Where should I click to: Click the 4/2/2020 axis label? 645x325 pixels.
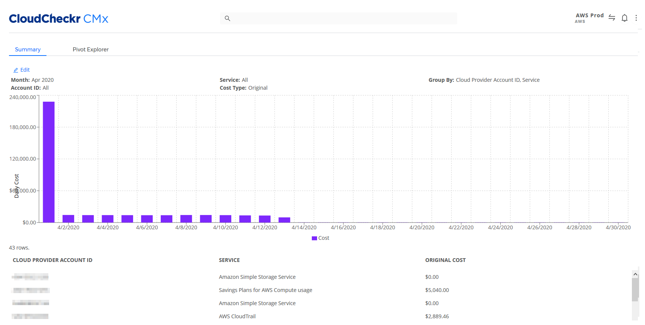(x=68, y=227)
